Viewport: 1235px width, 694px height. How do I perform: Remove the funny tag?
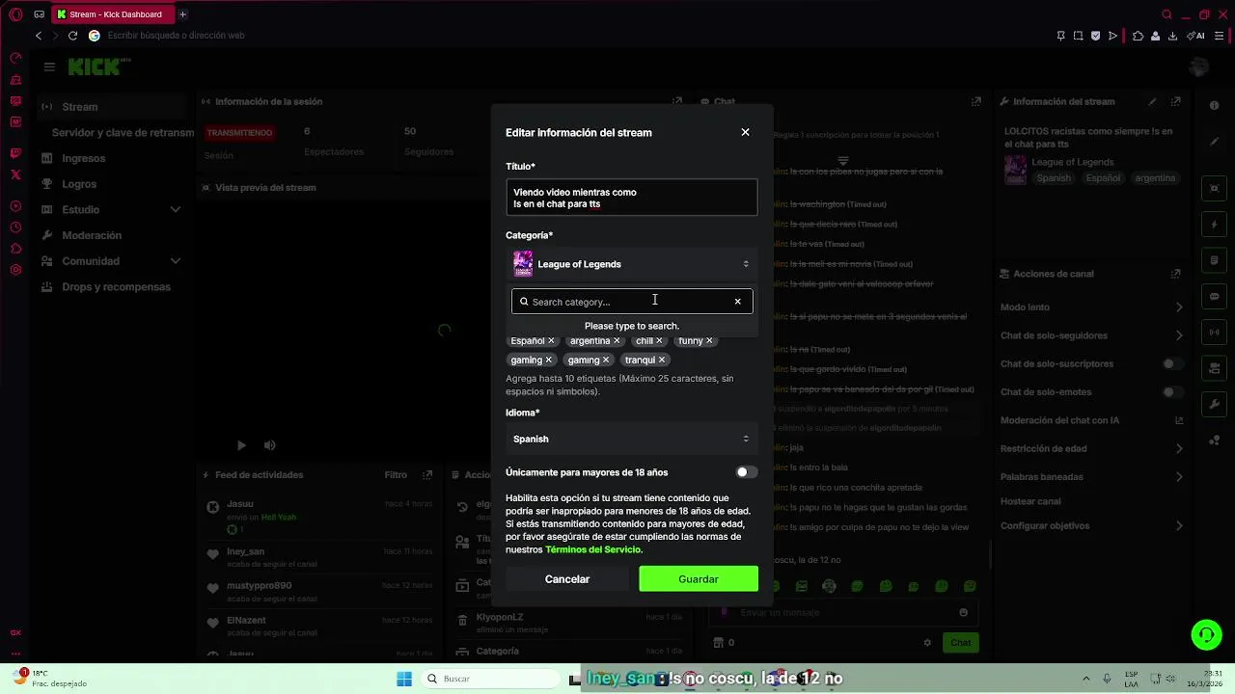point(709,340)
